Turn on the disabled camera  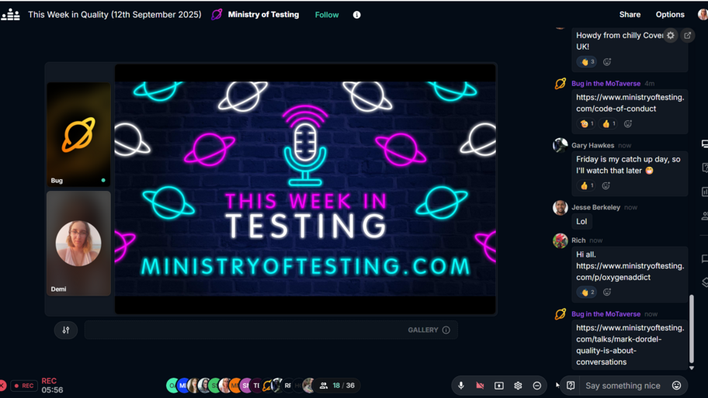coord(480,386)
